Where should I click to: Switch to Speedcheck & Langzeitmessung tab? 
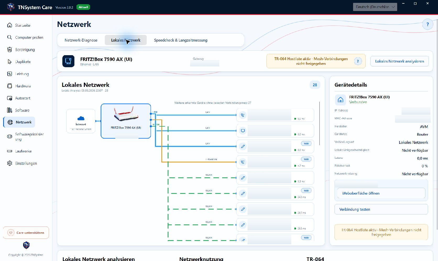pos(180,40)
